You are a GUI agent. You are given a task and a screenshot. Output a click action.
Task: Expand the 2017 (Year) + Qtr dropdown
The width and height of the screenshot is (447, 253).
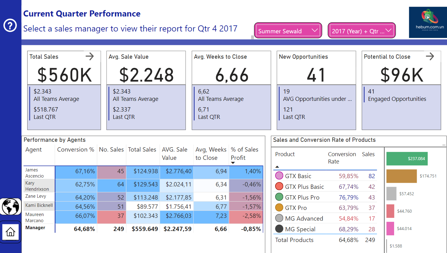coord(361,31)
